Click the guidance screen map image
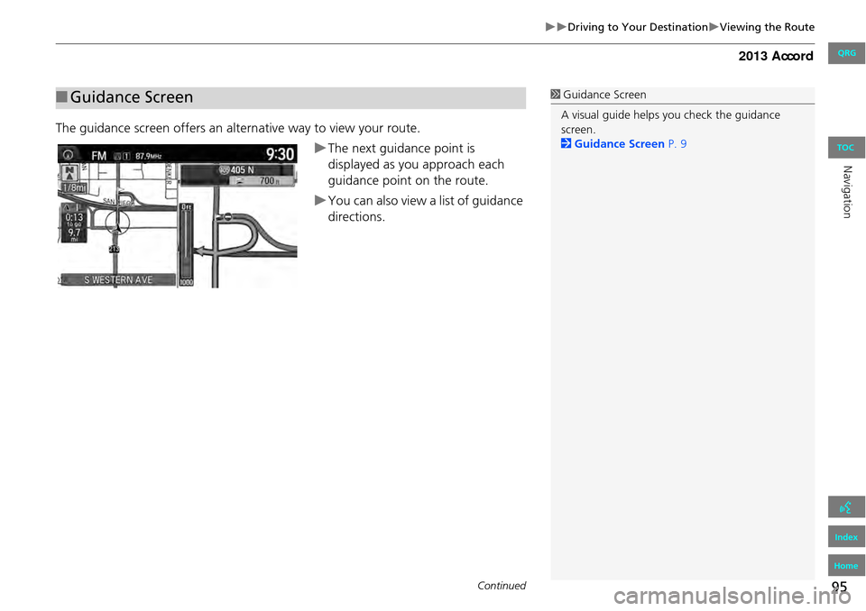 [x=178, y=215]
